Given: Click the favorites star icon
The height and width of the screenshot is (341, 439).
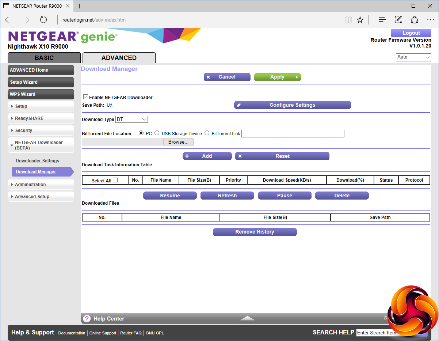Looking at the screenshot, I should (x=360, y=20).
